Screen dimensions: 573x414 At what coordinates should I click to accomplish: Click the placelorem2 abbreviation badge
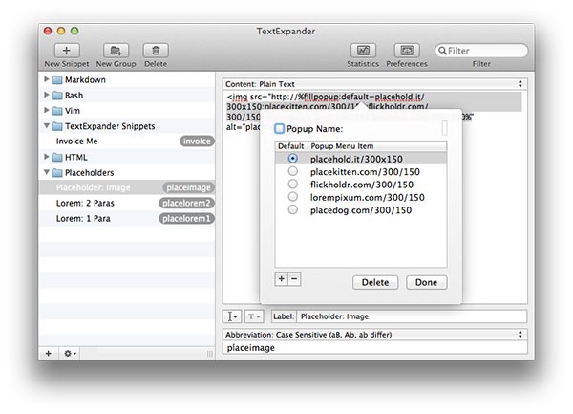pos(186,203)
